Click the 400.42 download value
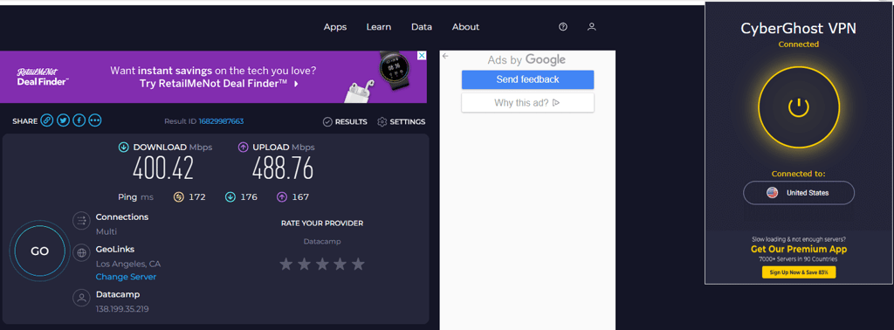This screenshot has width=894, height=330. (x=163, y=168)
